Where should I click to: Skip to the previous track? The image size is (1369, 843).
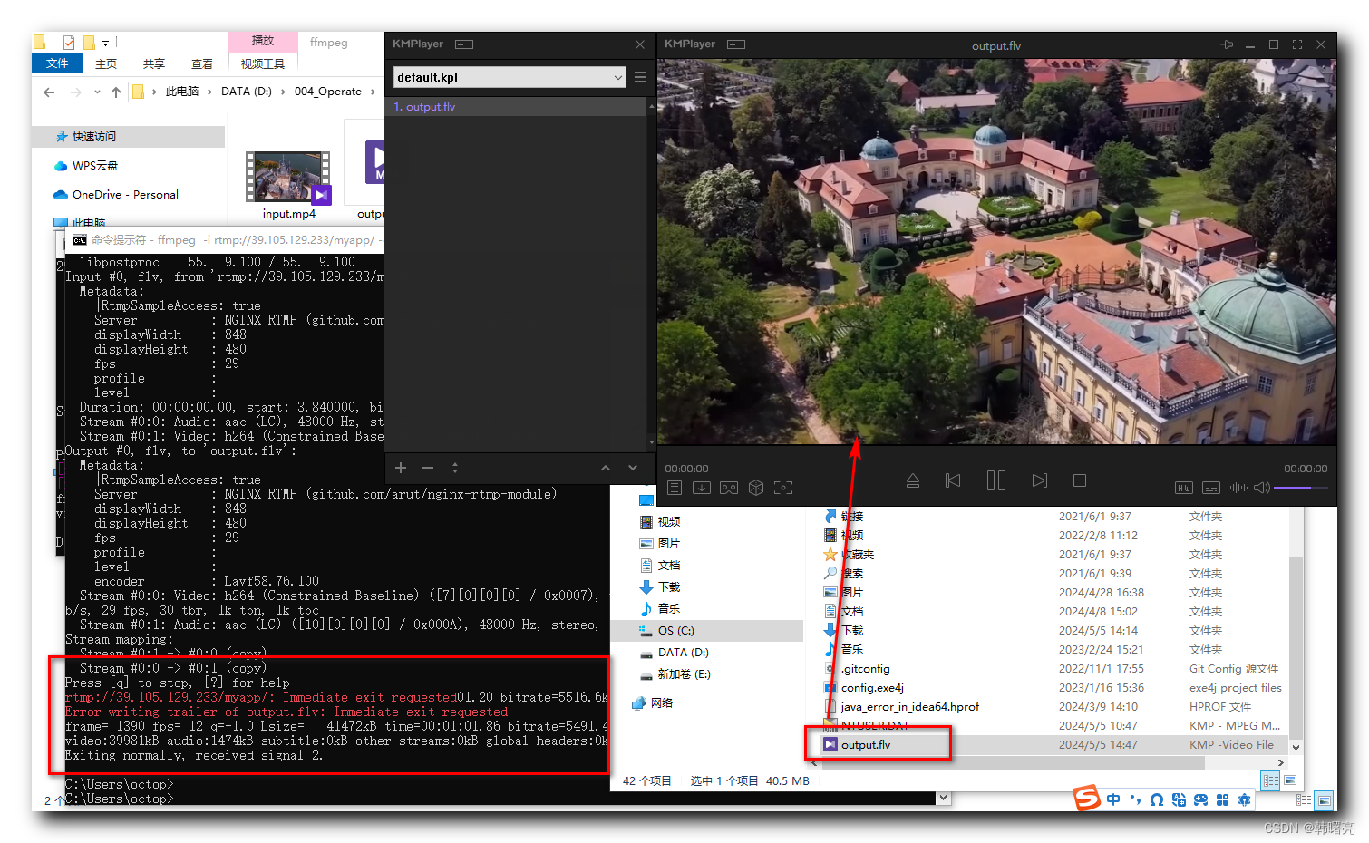point(953,480)
